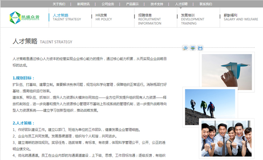Select the 薪酬福利 Salary and Welfare tab
The width and height of the screenshot is (263, 160).
coord(241,17)
